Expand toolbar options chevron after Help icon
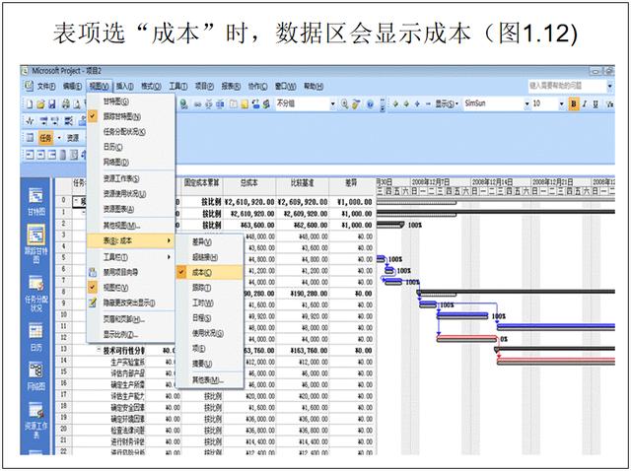 pos(382,104)
